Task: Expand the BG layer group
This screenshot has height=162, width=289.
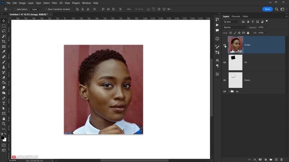Action: click(229, 91)
